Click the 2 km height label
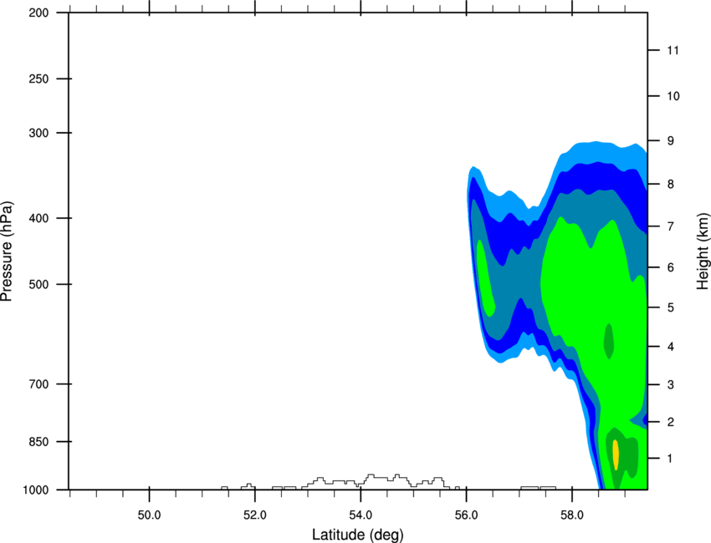Viewport: 711px width, 543px height. 671,422
